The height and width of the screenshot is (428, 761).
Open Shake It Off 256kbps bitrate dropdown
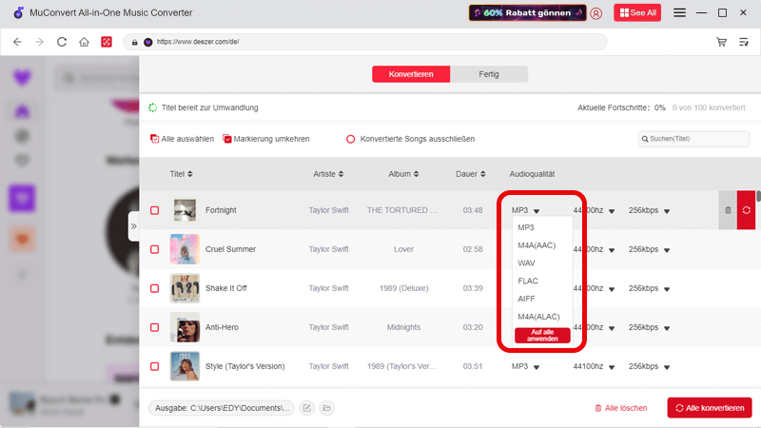point(649,288)
